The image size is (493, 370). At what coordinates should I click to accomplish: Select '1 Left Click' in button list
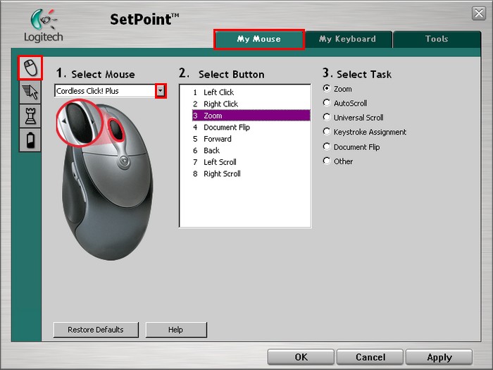[251, 92]
